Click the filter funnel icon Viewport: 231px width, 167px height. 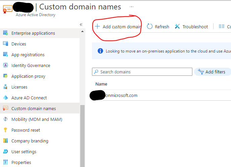pos(201,71)
